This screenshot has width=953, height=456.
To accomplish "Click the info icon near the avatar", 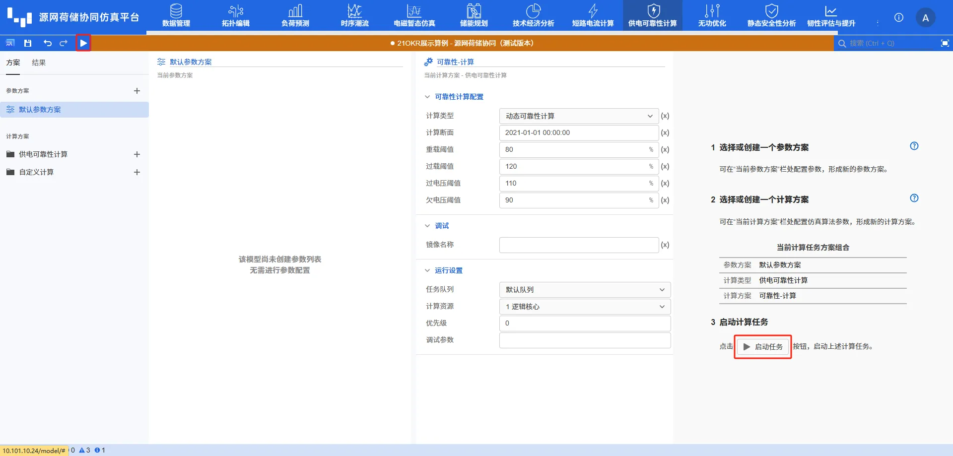I will pyautogui.click(x=898, y=17).
